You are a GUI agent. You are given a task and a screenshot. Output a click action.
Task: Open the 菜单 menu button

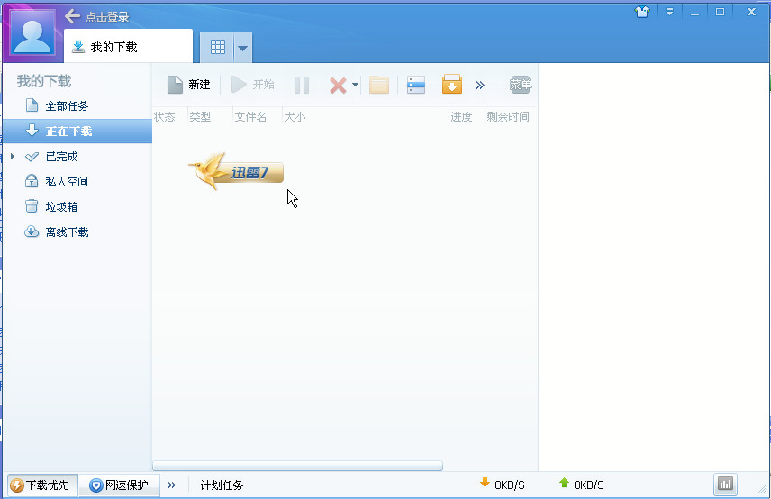521,85
